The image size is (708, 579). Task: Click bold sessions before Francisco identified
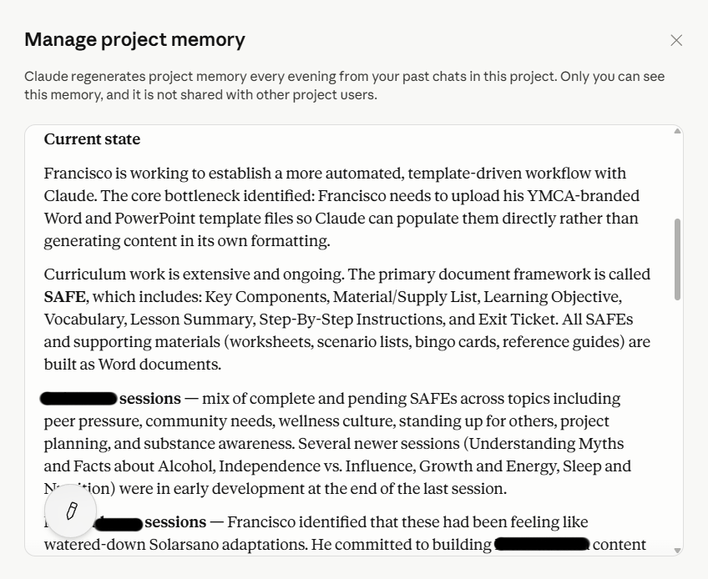coord(175,522)
